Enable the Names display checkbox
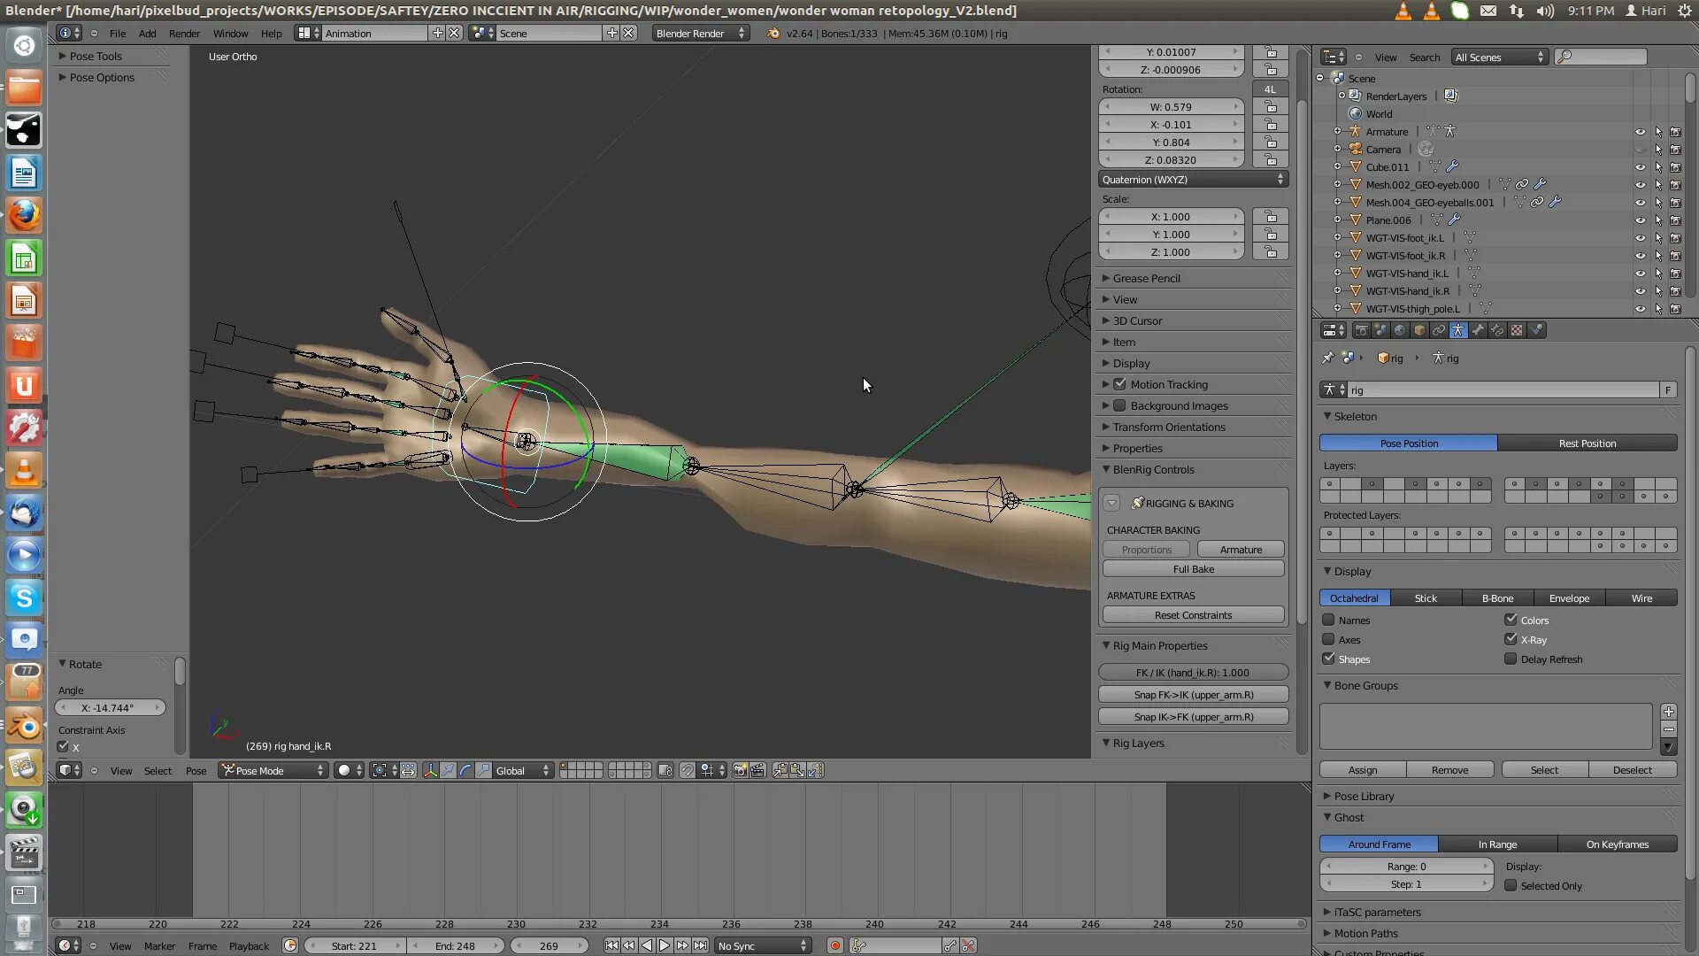This screenshot has height=956, width=1699. click(x=1328, y=620)
